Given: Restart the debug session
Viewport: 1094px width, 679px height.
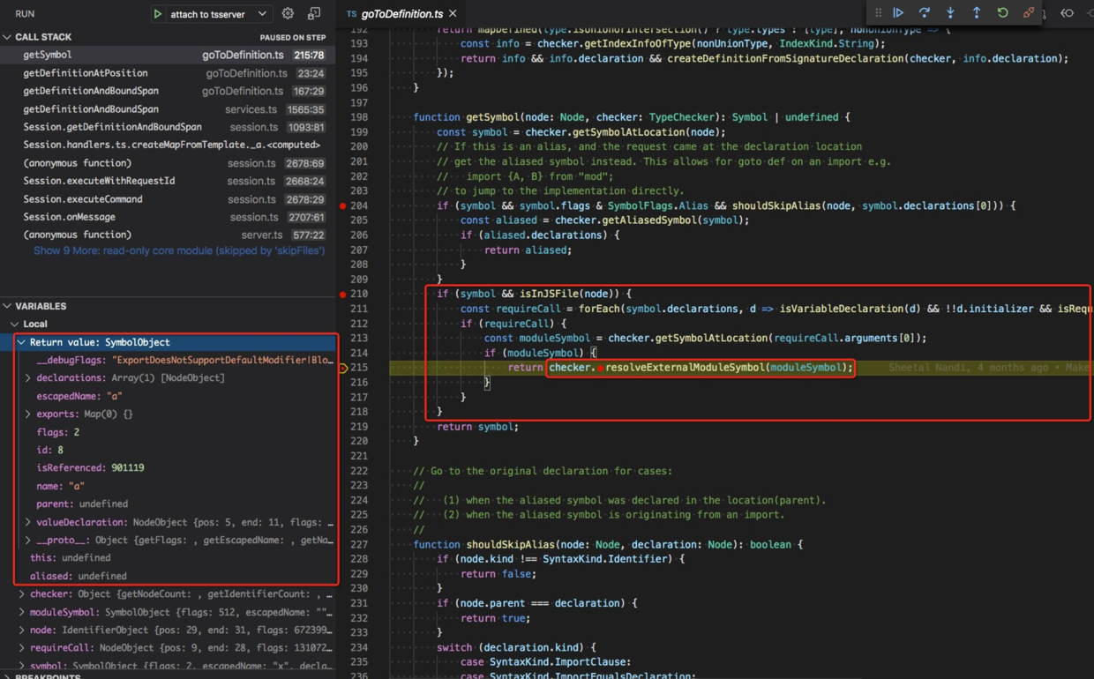Looking at the screenshot, I should click(1002, 13).
